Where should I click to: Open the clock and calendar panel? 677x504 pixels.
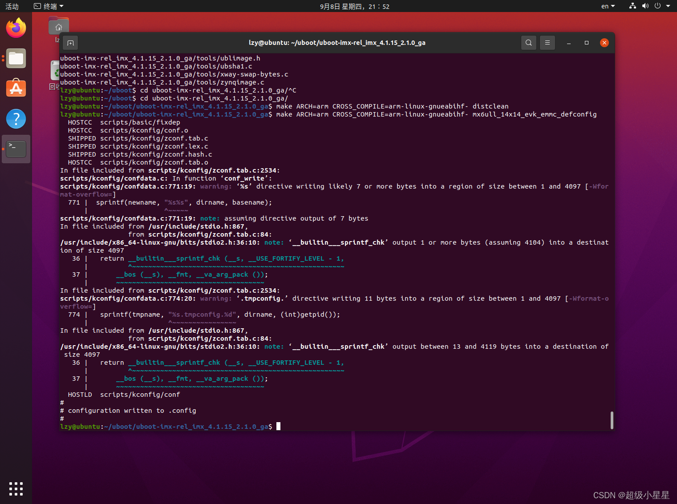click(x=355, y=6)
